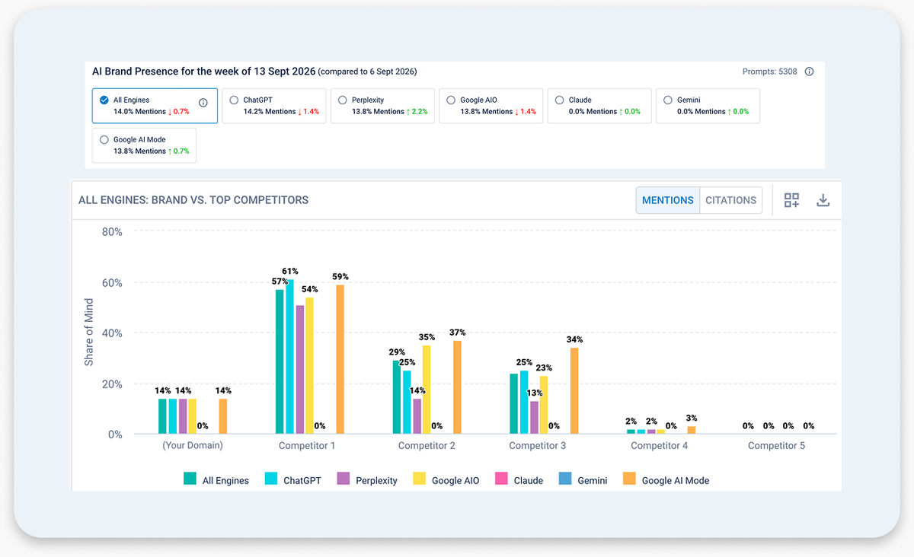The height and width of the screenshot is (557, 914).
Task: Open the add widget grid icon
Action: pyautogui.click(x=791, y=200)
